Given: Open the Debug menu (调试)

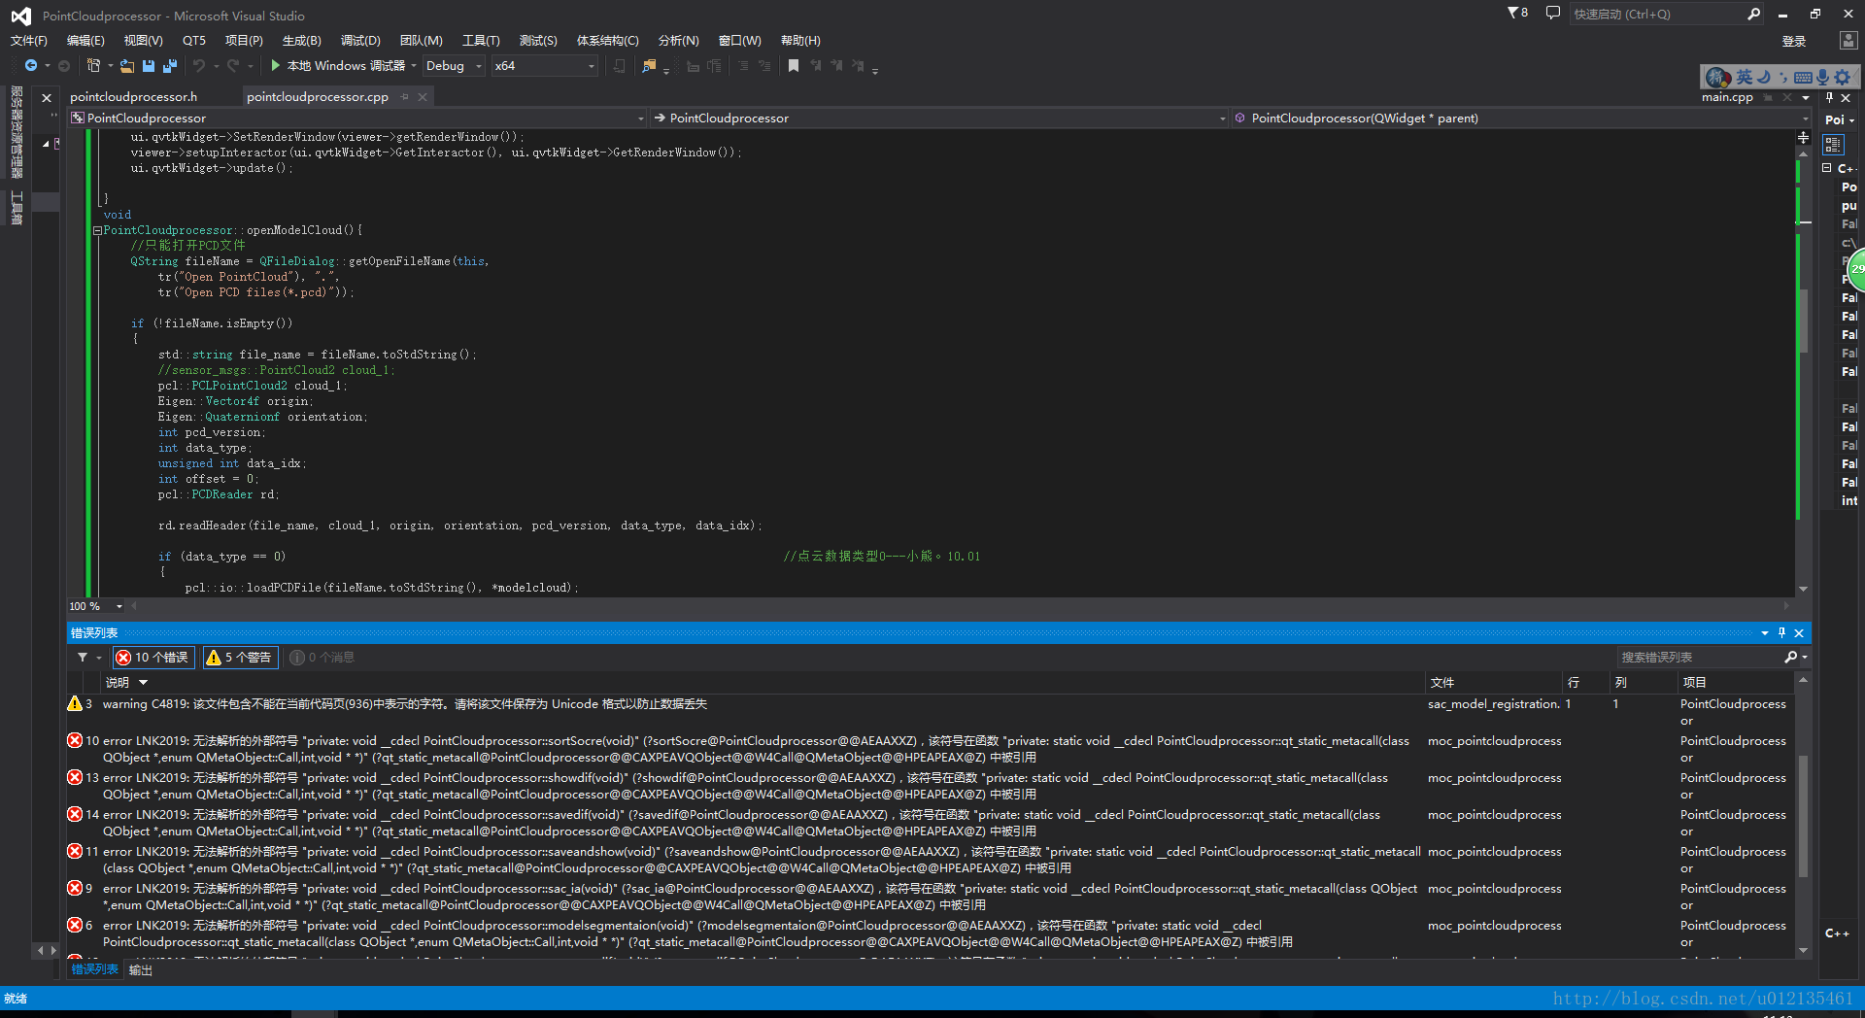Looking at the screenshot, I should [360, 41].
